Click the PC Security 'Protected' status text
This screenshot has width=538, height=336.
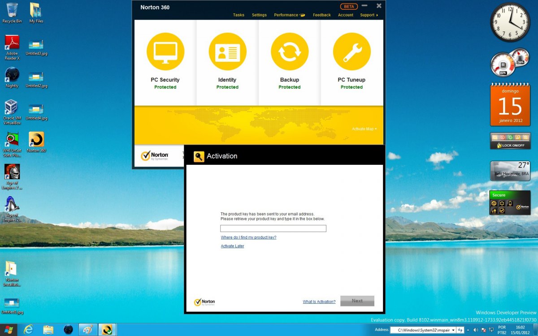[x=165, y=87]
